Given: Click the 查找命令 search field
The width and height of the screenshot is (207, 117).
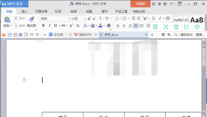Looking at the screenshot, I should pos(191,35).
